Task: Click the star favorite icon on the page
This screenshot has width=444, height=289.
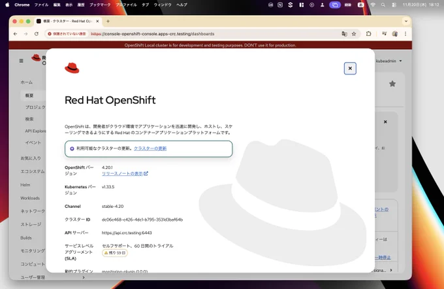Action: [392, 84]
